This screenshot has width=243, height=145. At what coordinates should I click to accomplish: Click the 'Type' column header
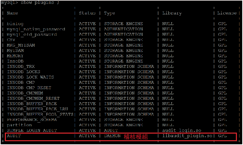coord(109,13)
